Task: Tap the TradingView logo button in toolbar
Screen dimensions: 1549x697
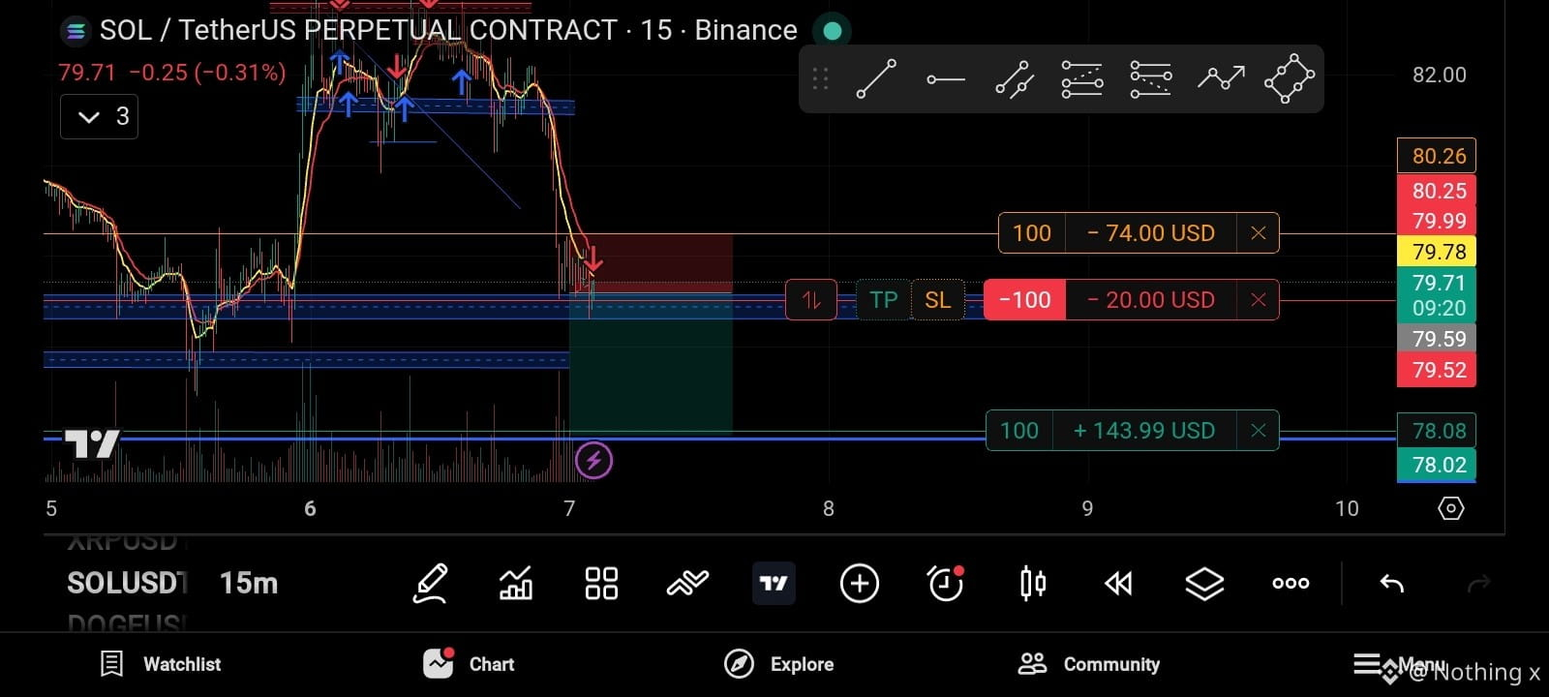Action: pos(774,584)
